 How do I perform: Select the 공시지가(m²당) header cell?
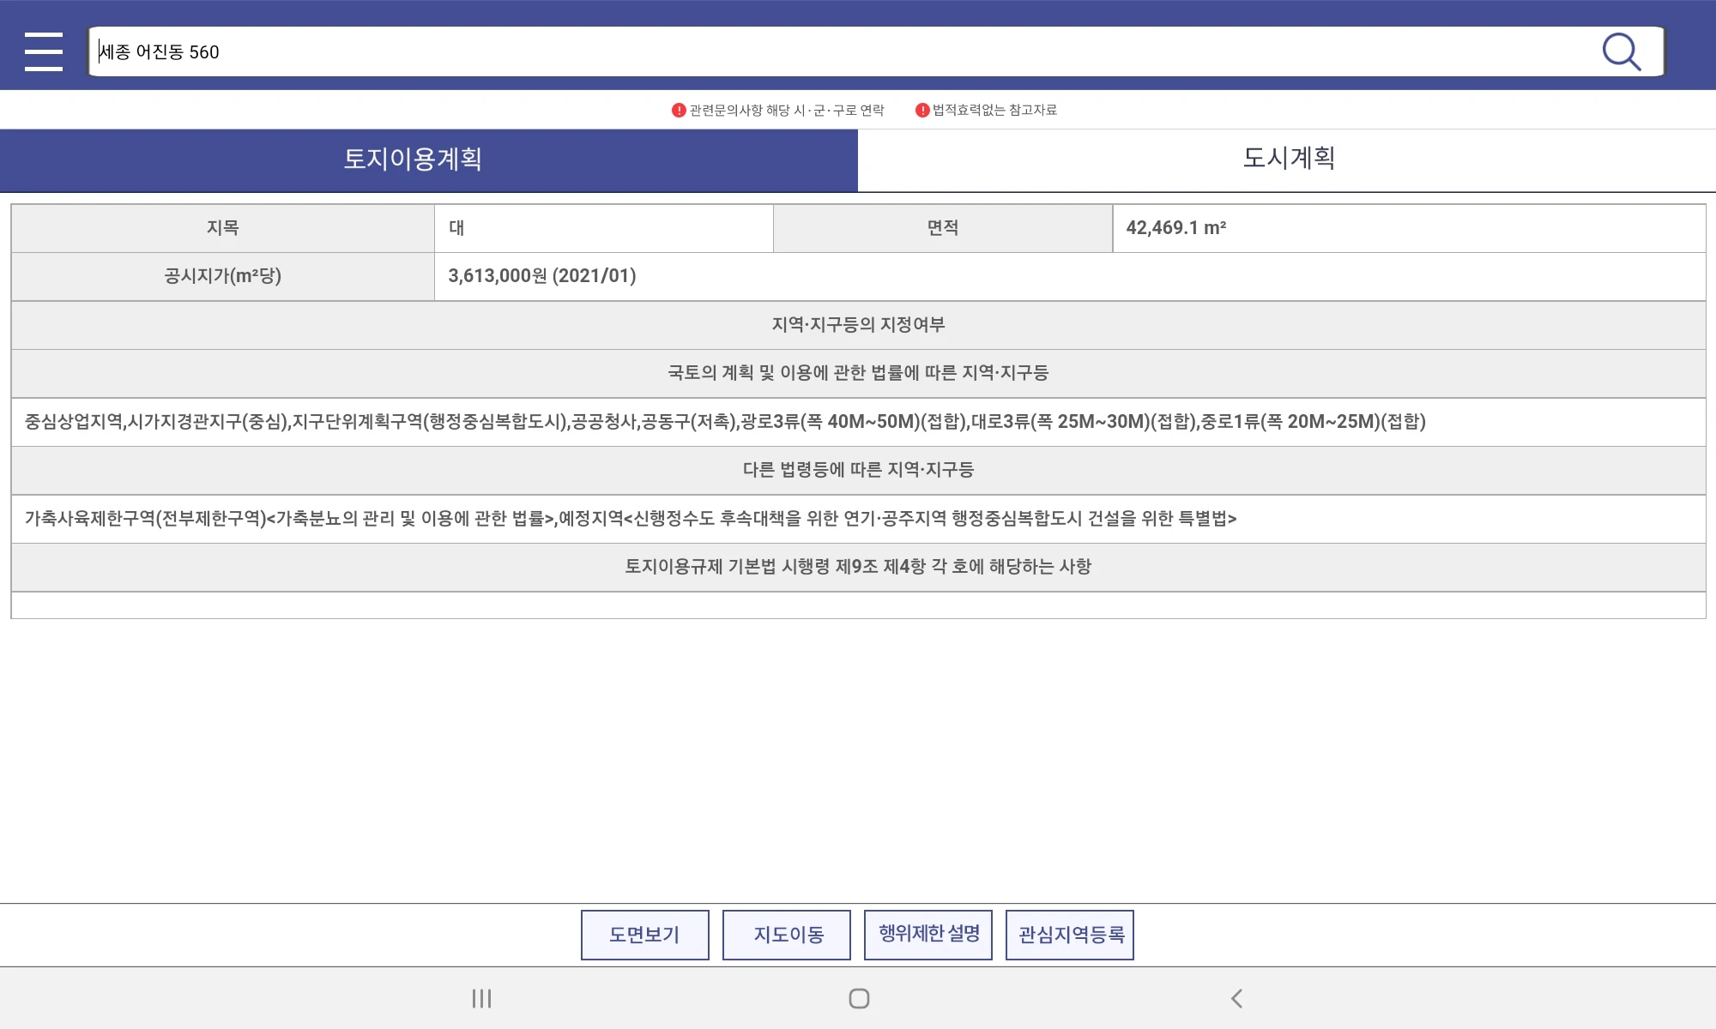(223, 276)
